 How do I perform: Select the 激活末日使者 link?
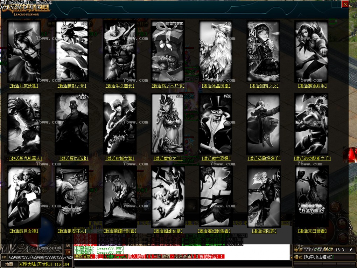click(312, 231)
